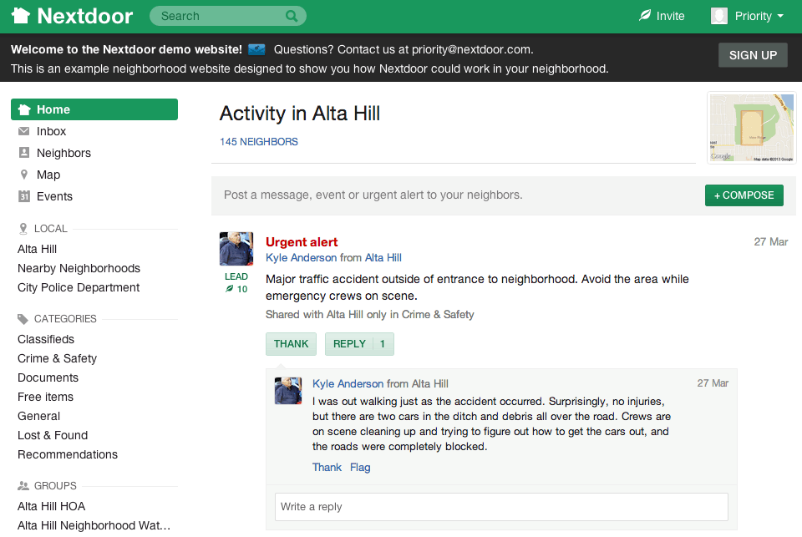Click the post message prompt field

pyautogui.click(x=373, y=195)
